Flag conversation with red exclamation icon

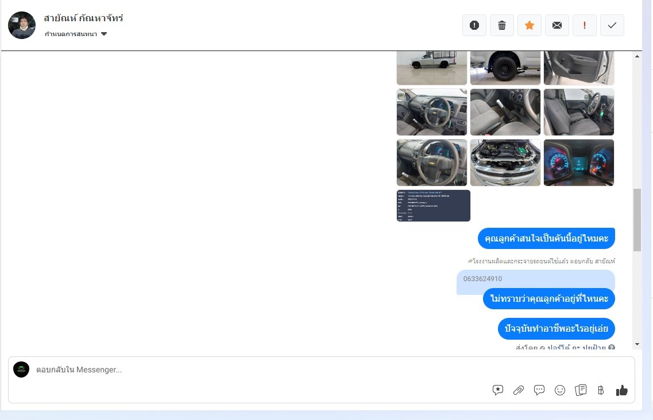point(584,25)
